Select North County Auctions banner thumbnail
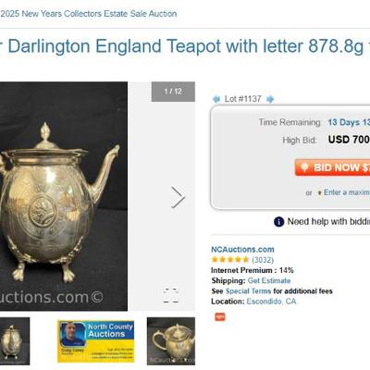Screen dimensions: 370x370 pos(95,341)
